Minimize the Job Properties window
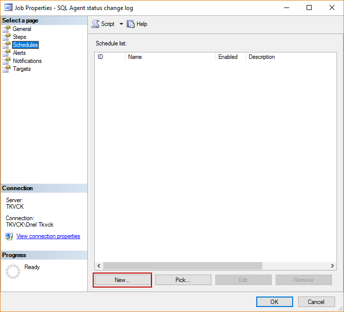The width and height of the screenshot is (344, 312). (287, 7)
